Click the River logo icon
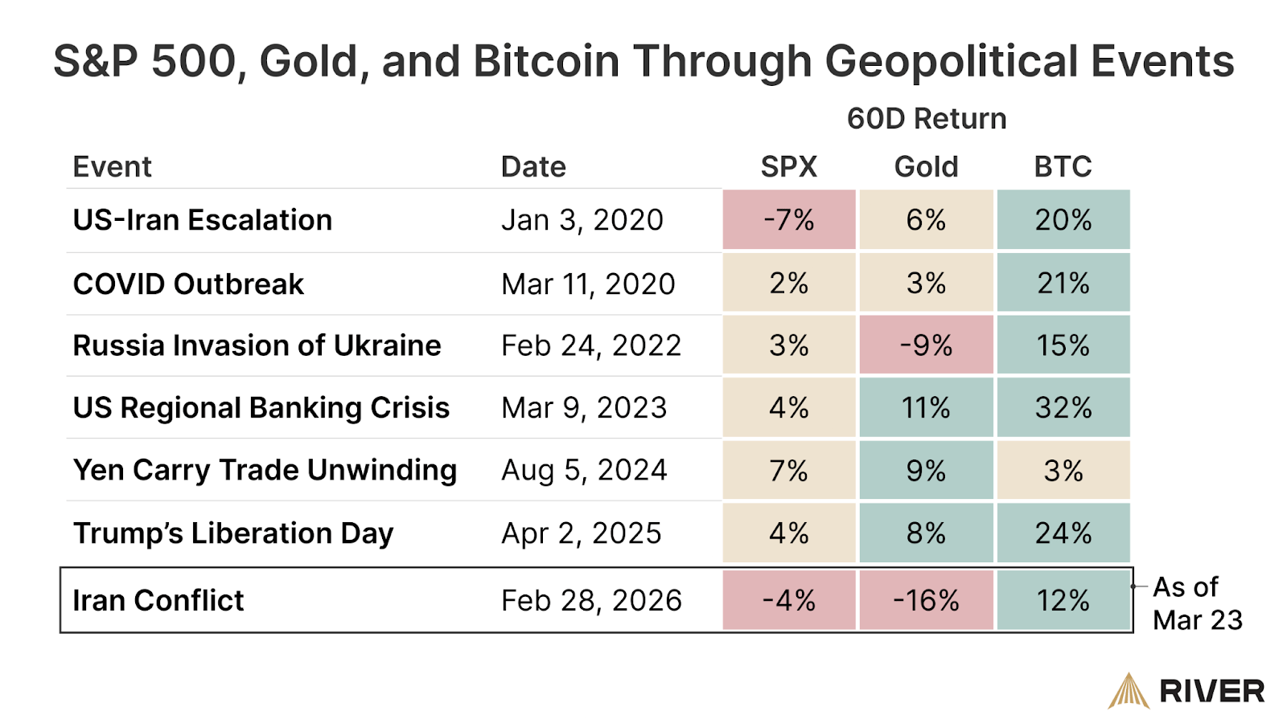This screenshot has height=723, width=1287. [x=1129, y=690]
